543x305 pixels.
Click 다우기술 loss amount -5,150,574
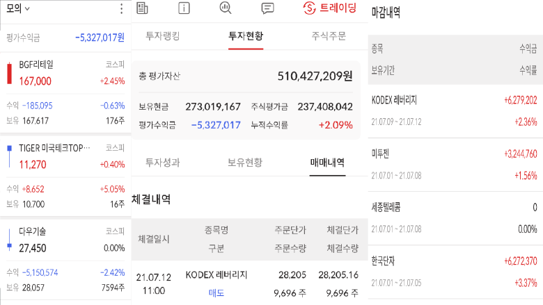coord(40,272)
